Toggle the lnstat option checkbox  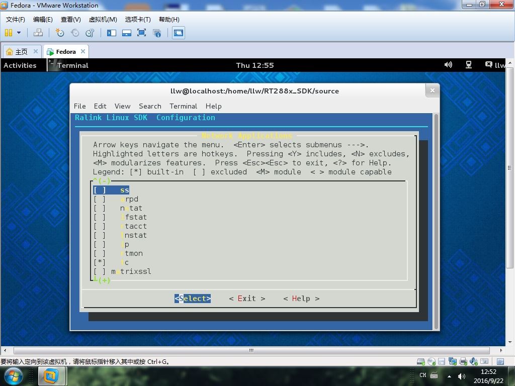[x=100, y=235]
